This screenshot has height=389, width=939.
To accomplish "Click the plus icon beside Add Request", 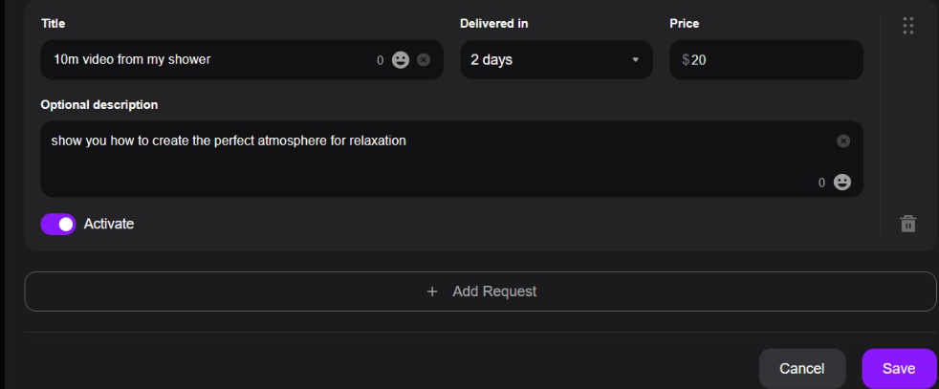I will [x=432, y=292].
